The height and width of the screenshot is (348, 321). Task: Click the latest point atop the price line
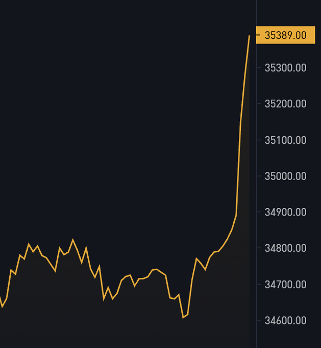coord(249,36)
